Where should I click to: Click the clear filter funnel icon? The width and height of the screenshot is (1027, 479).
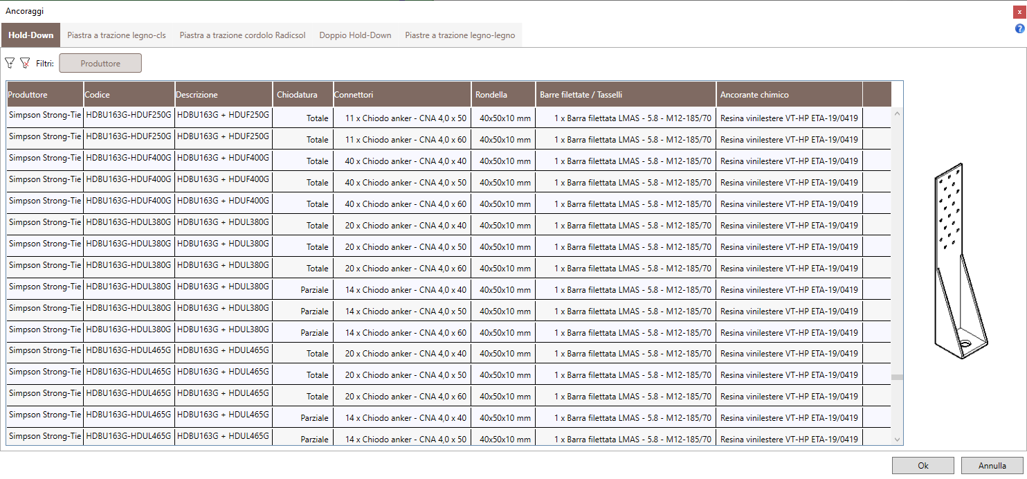tap(25, 63)
